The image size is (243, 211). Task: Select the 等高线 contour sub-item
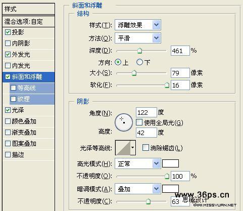click(32, 88)
